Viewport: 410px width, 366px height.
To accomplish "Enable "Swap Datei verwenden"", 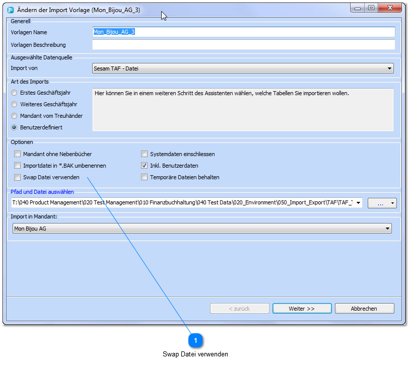I will (17, 177).
